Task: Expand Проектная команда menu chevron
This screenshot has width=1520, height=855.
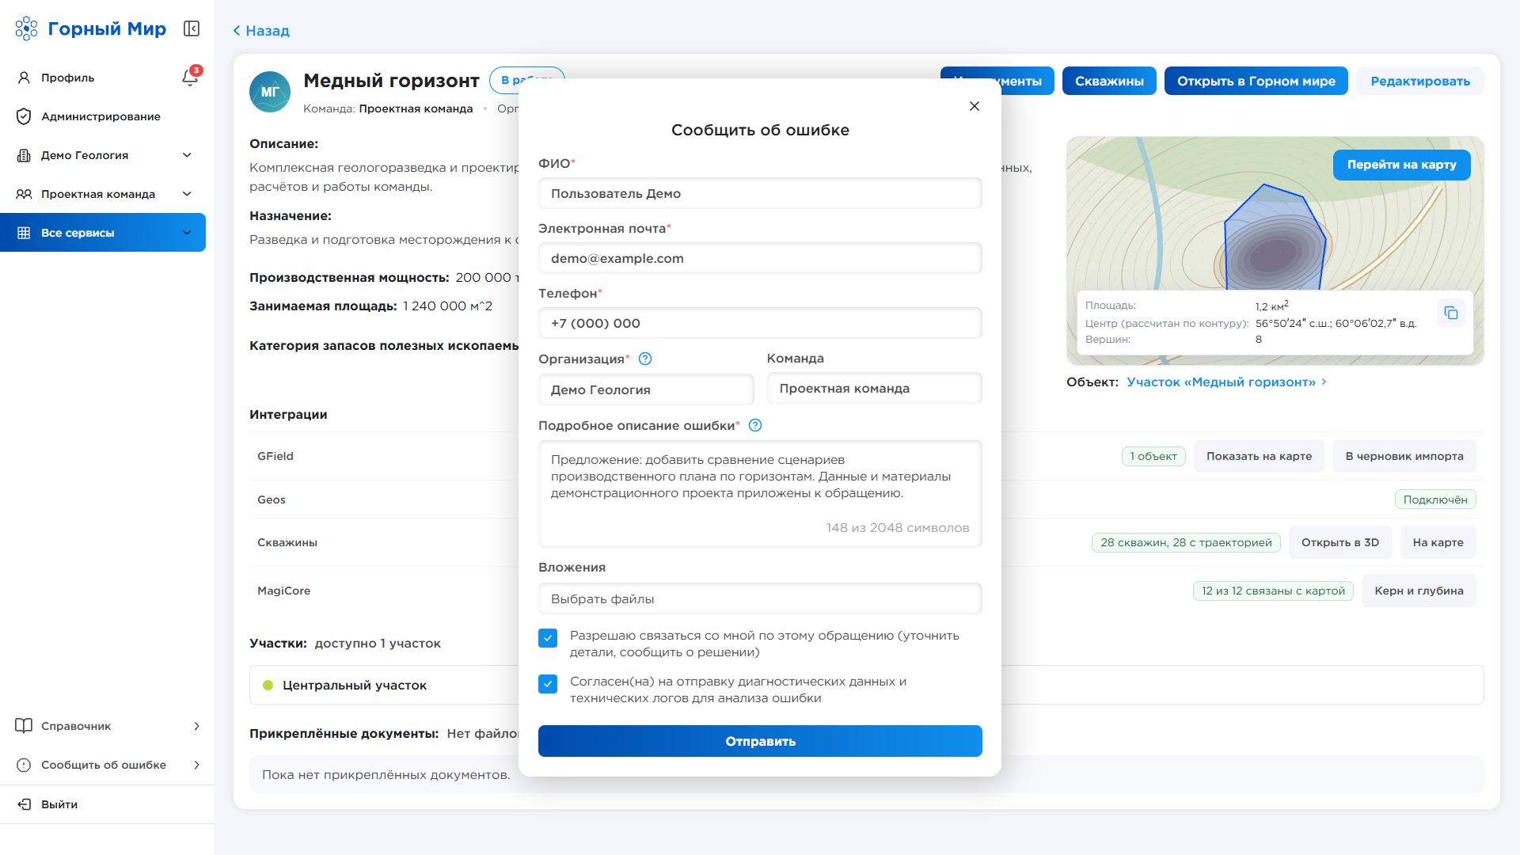Action: 187,194
